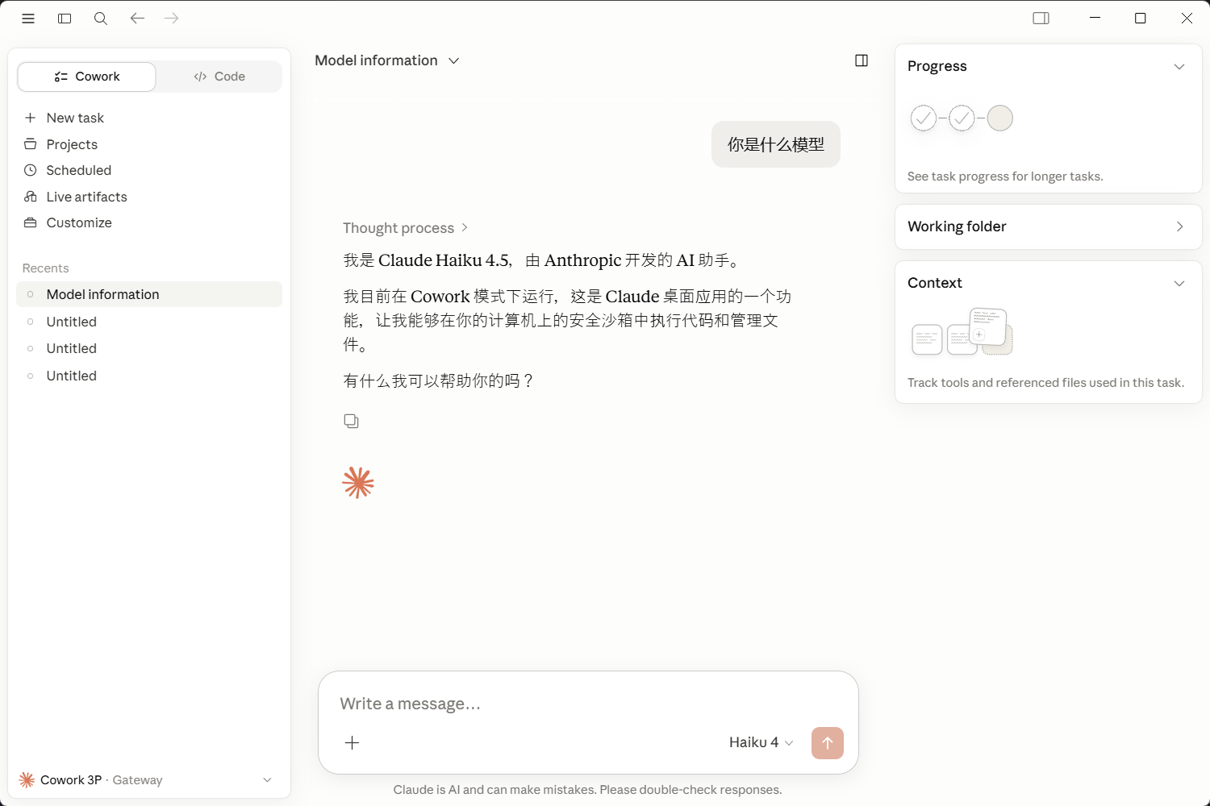Click the Customize briefcase icon
Screen dimensions: 1210x806
click(x=31, y=222)
